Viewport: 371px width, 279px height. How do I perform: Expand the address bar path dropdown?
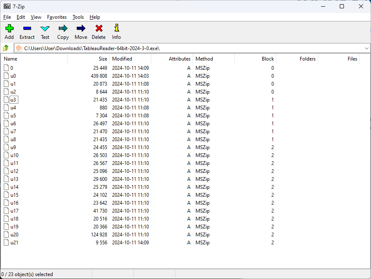tap(367, 48)
